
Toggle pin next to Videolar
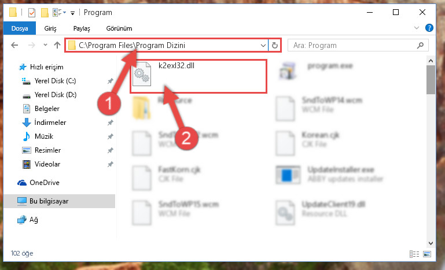pyautogui.click(x=110, y=164)
